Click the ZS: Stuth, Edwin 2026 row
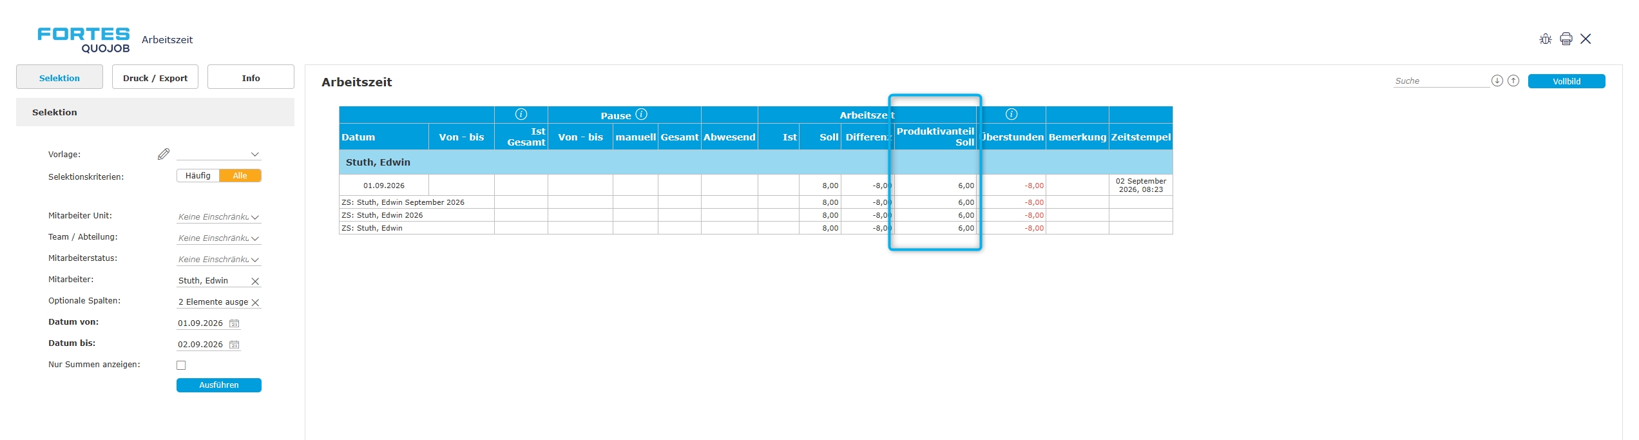Image resolution: width=1639 pixels, height=440 pixels. click(x=756, y=215)
